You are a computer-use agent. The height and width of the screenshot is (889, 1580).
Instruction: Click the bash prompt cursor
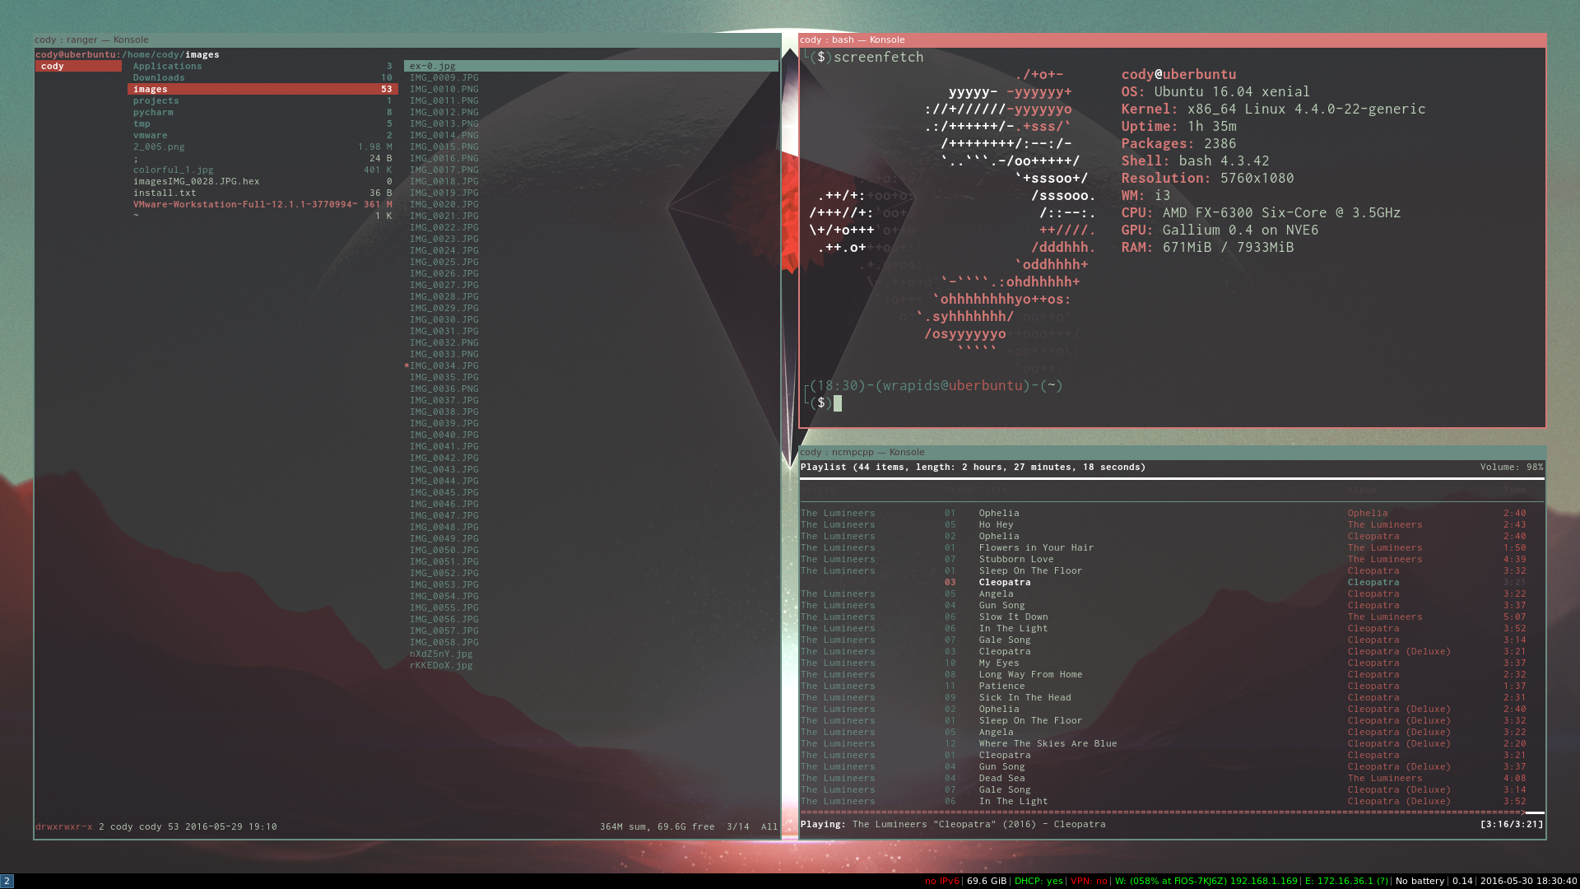point(838,403)
